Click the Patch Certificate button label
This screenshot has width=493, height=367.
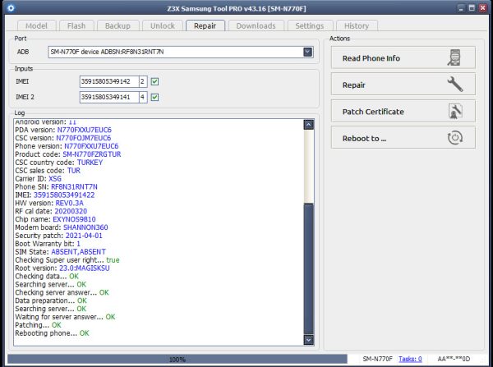point(373,112)
